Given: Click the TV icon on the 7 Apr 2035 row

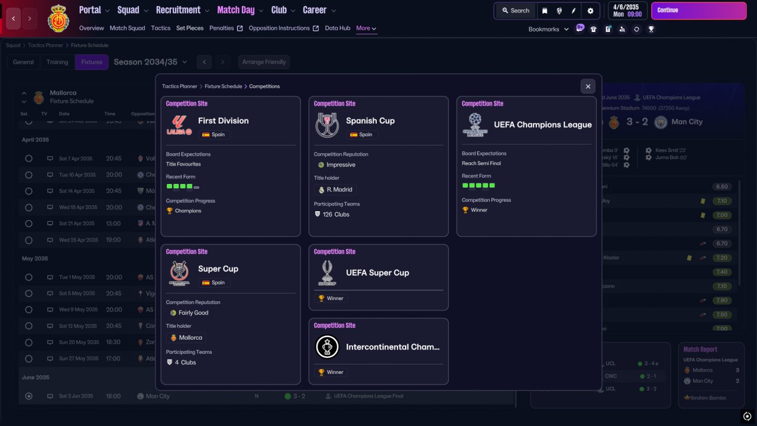Looking at the screenshot, I should (50, 159).
